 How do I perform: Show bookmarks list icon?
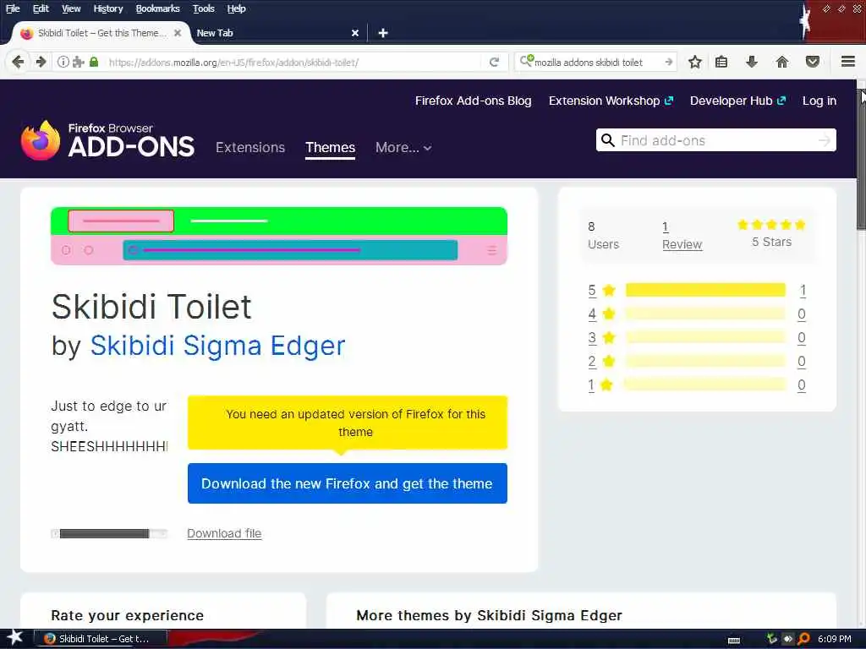point(721,62)
